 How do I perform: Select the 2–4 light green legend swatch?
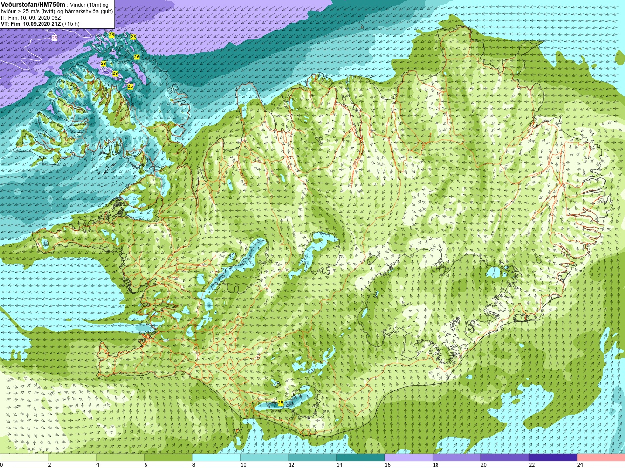click(x=72, y=458)
